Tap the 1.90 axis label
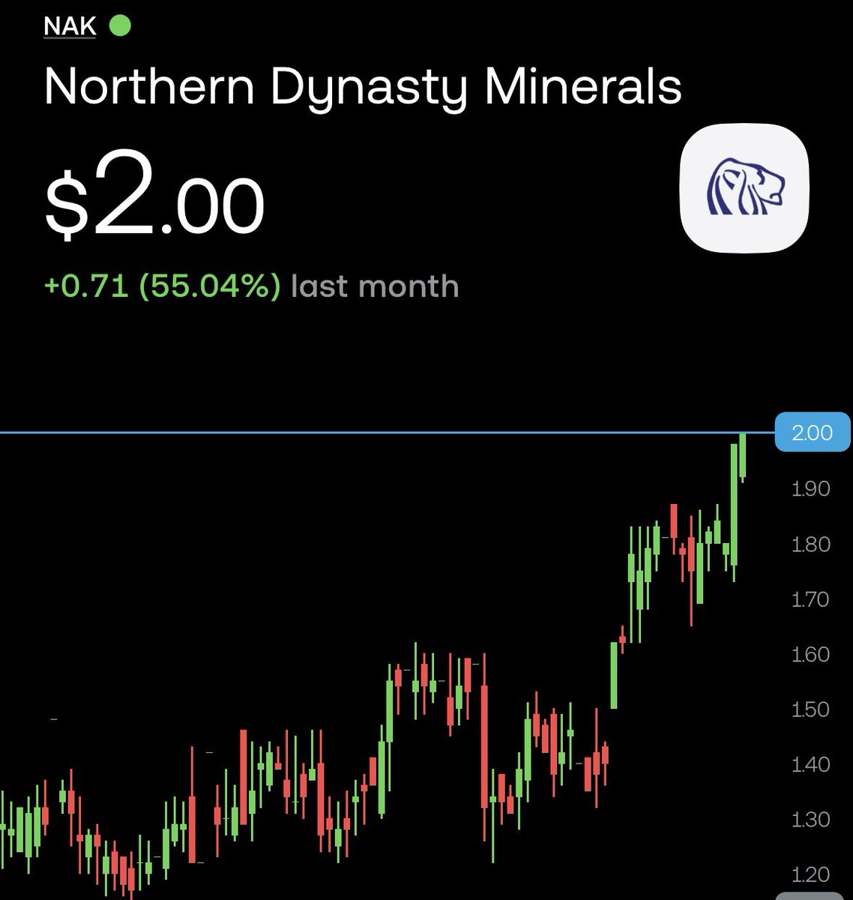Screen dimensions: 853x900 point(811,489)
